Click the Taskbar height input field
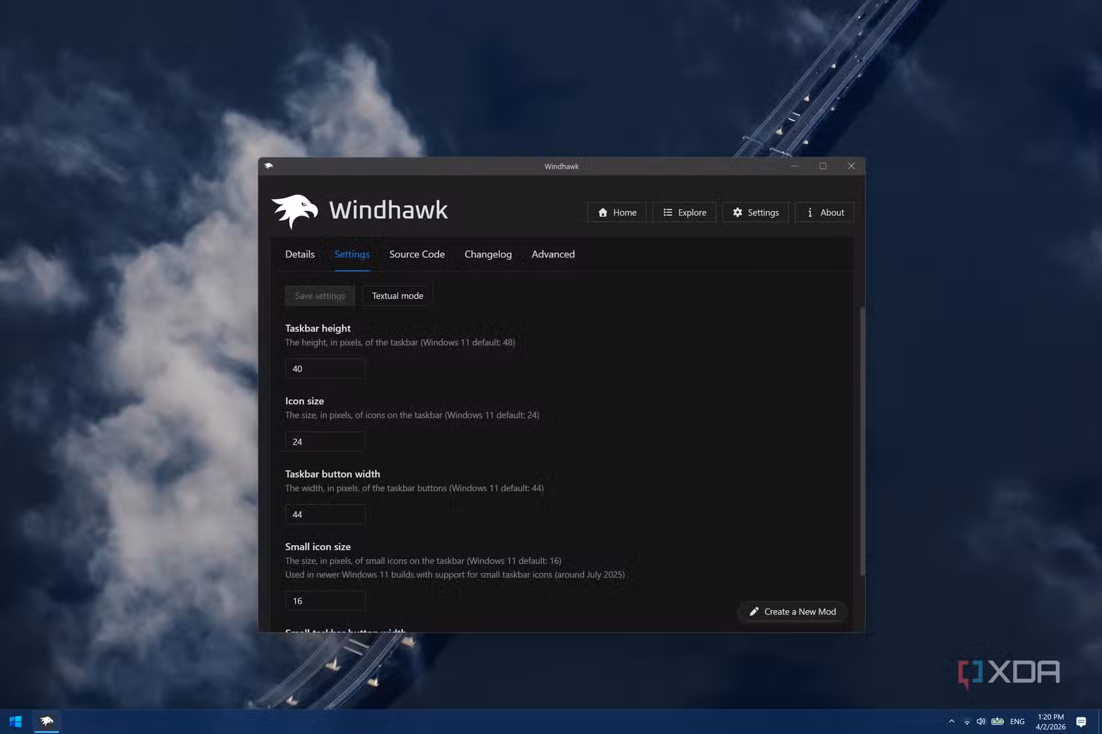 point(325,368)
